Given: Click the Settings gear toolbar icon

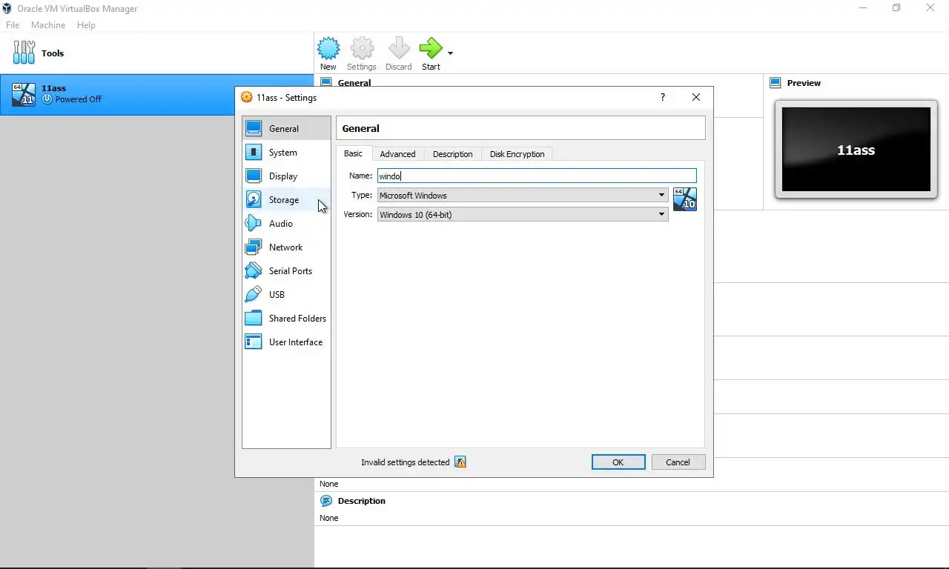Looking at the screenshot, I should pos(362,49).
